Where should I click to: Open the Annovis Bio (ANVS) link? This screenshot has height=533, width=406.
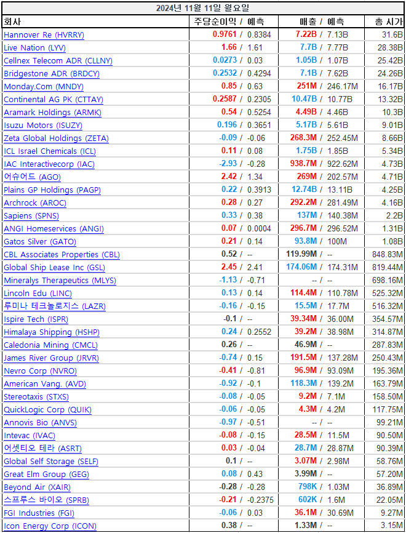(40, 422)
